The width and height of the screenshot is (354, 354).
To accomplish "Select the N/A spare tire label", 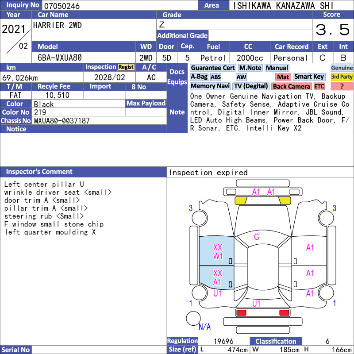I will pyautogui.click(x=204, y=327).
